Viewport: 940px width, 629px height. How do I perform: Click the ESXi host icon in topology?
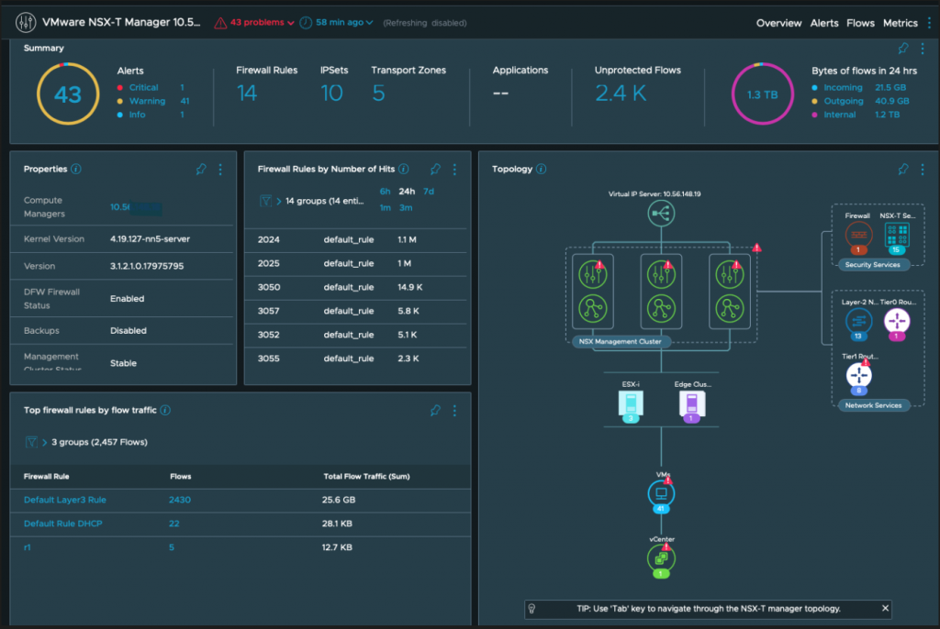[629, 404]
